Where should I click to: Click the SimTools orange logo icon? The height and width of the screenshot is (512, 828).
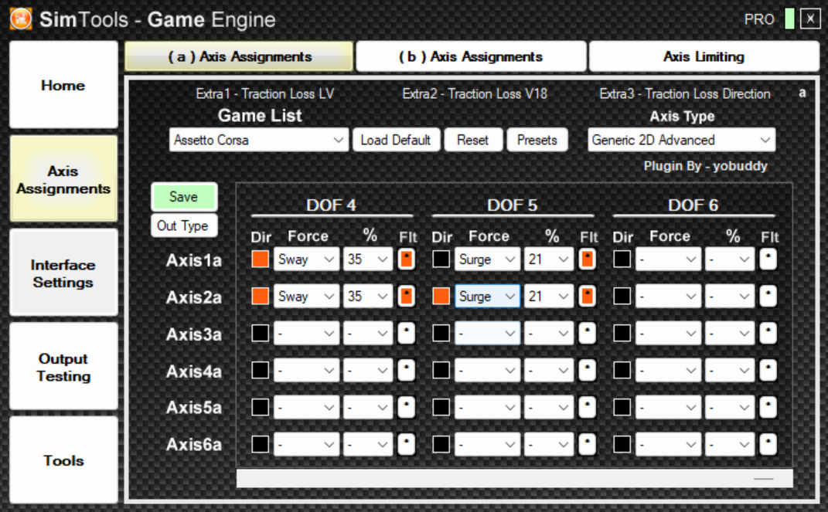(x=21, y=19)
